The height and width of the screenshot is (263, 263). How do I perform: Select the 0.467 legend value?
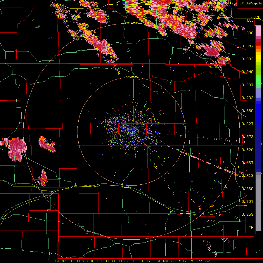248,162
